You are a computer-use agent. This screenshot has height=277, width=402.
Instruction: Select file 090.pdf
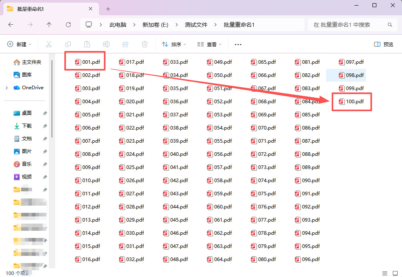click(x=307, y=180)
